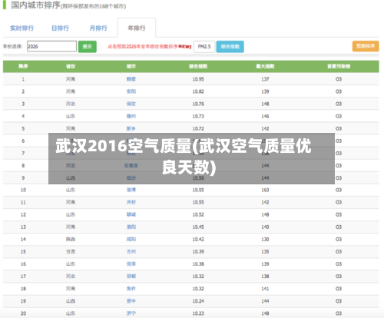This screenshot has height=318, width=384.
Task: Open the 兰州 city link
Action: coord(131,252)
